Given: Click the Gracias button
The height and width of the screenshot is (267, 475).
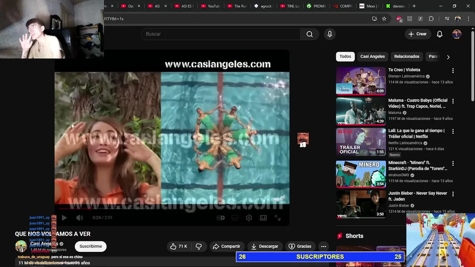Looking at the screenshot, I should 300,246.
